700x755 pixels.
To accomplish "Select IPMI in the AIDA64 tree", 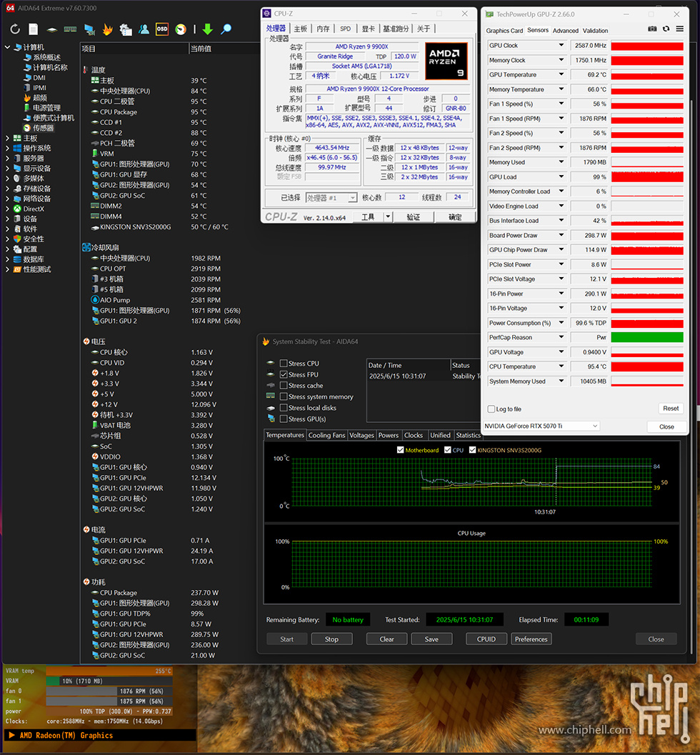I will coord(39,88).
